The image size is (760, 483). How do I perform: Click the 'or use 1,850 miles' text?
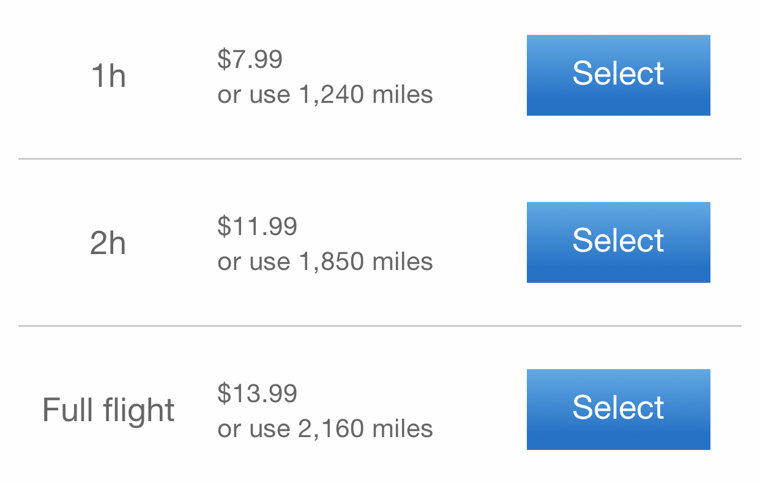[325, 261]
